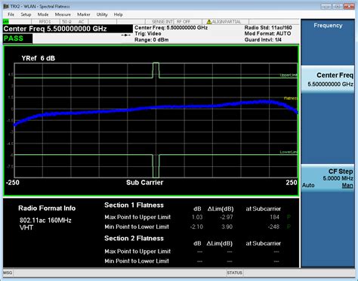Click the Section 2 Flatness heading
This screenshot has width=358, height=281.
point(134,238)
